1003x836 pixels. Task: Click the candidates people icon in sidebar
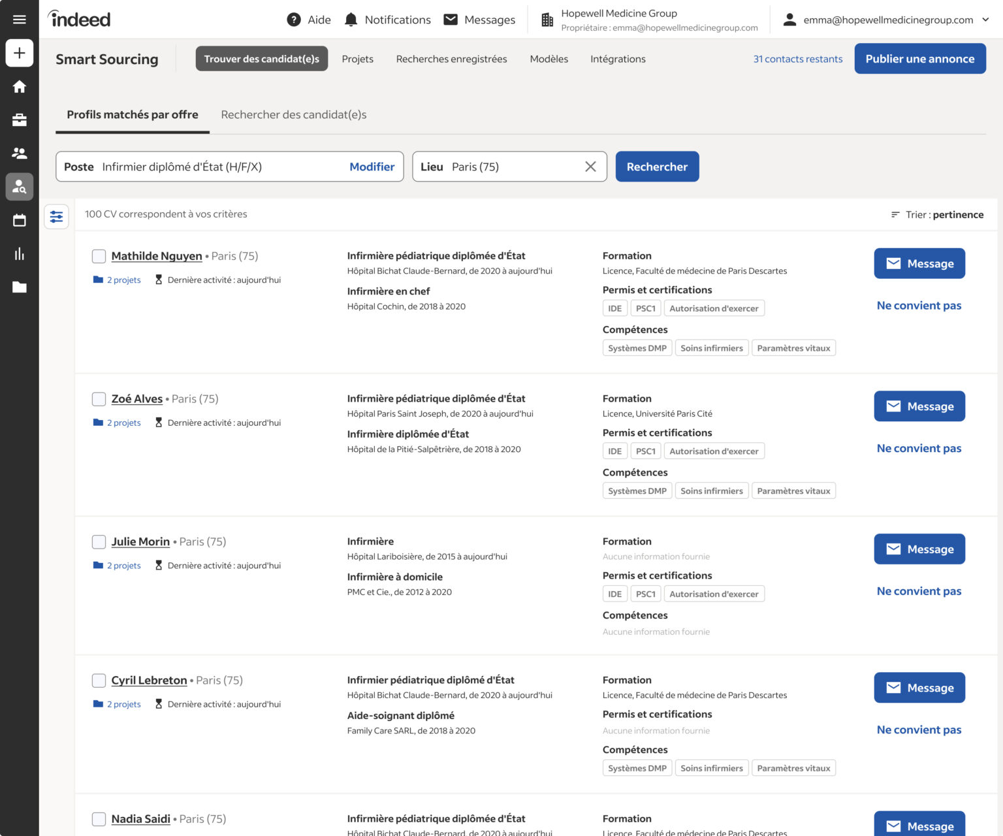19,153
